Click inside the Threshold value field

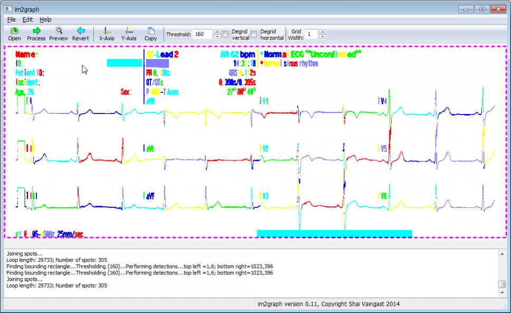coord(202,34)
